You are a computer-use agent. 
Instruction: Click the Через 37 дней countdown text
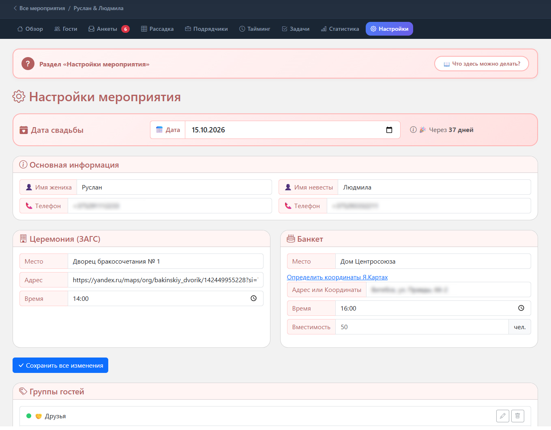(x=451, y=130)
